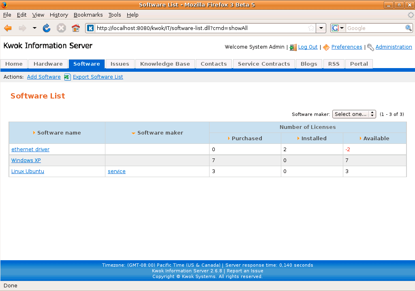This screenshot has height=291, width=415.
Task: Click the Home icon in toolbar
Action: click(76, 28)
